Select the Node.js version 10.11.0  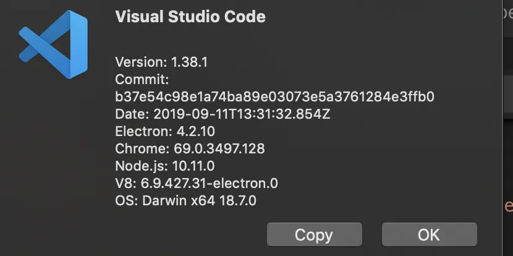point(192,166)
